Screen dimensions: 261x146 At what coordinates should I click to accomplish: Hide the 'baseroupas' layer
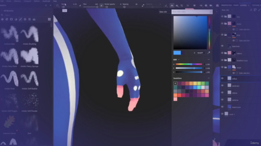(x=222, y=107)
